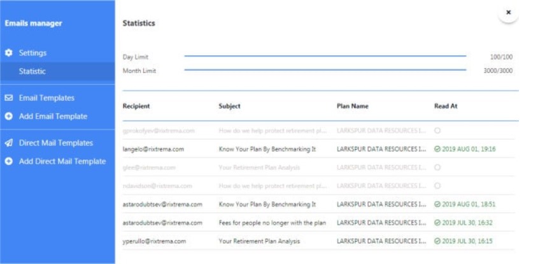Click the Settings gear icon

pos(9,53)
